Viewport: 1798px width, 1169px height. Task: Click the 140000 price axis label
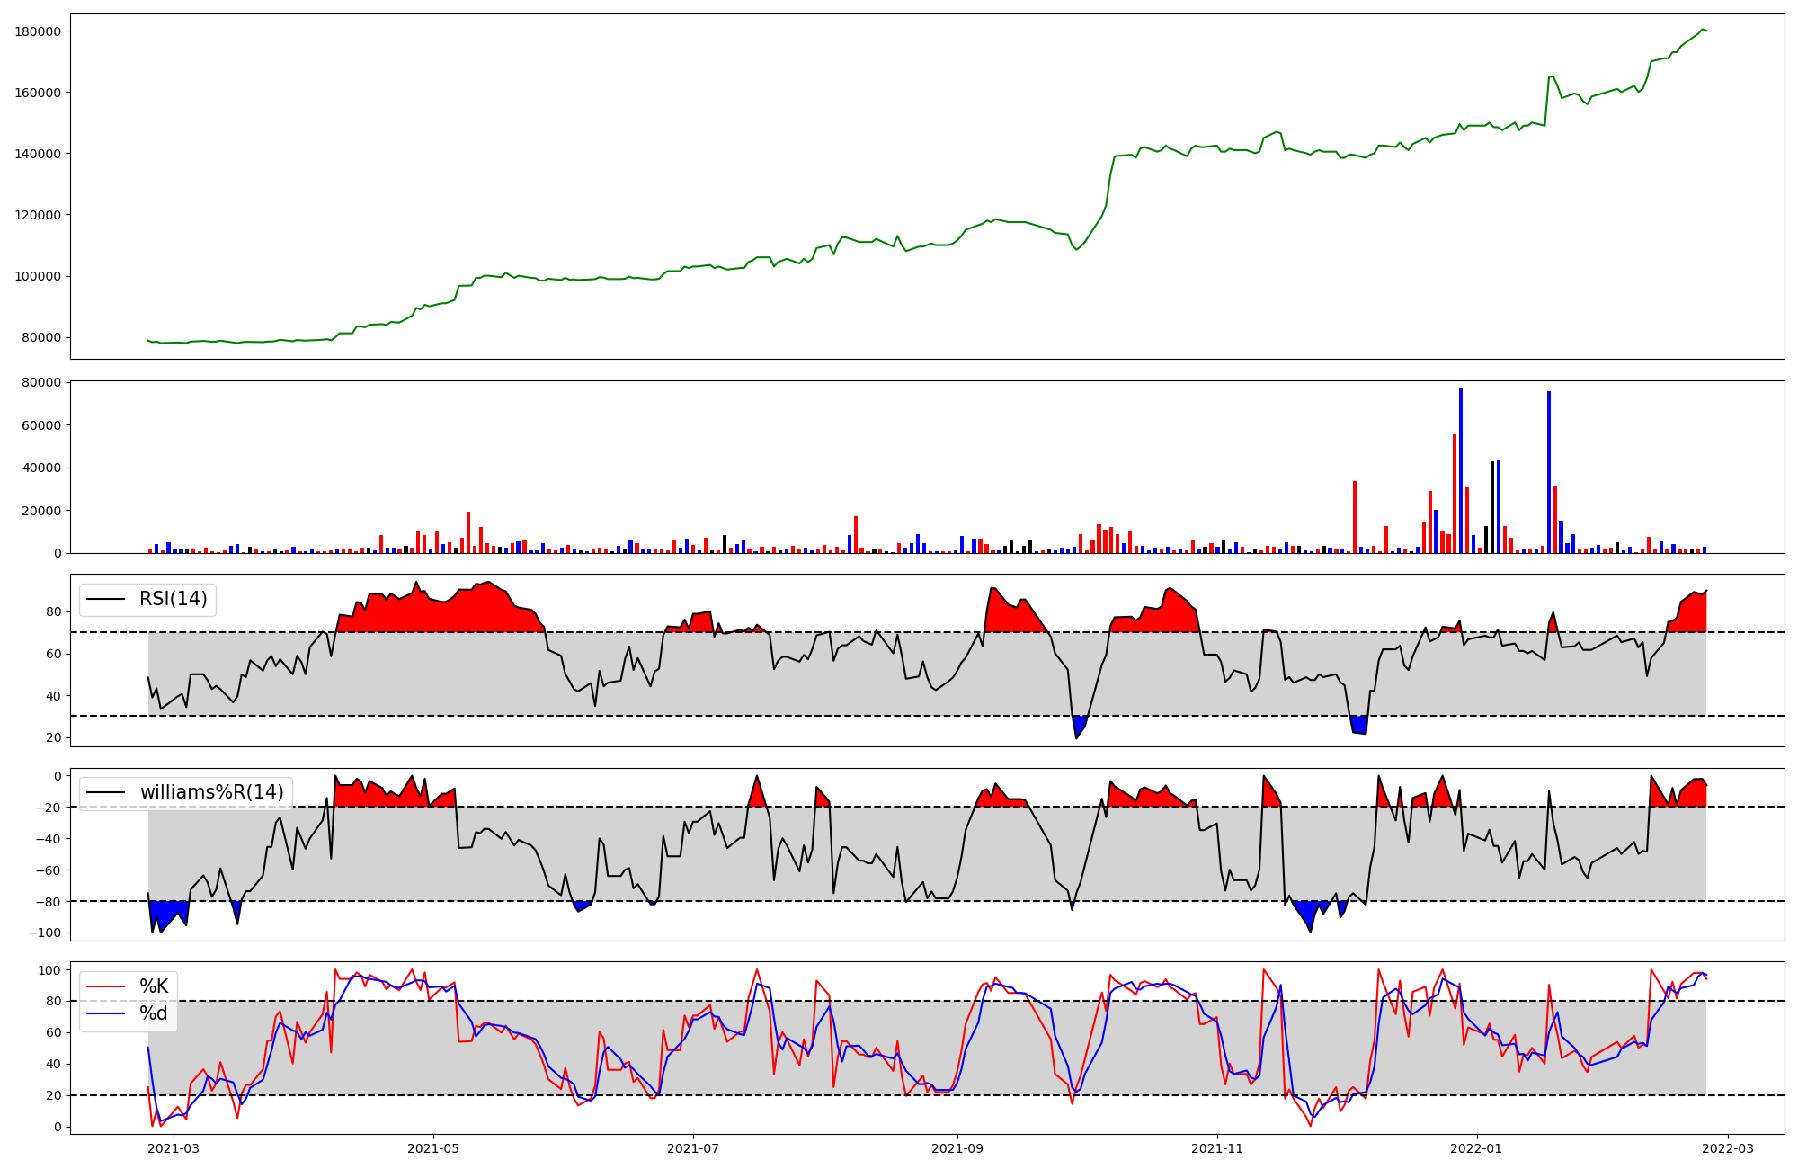tap(38, 154)
